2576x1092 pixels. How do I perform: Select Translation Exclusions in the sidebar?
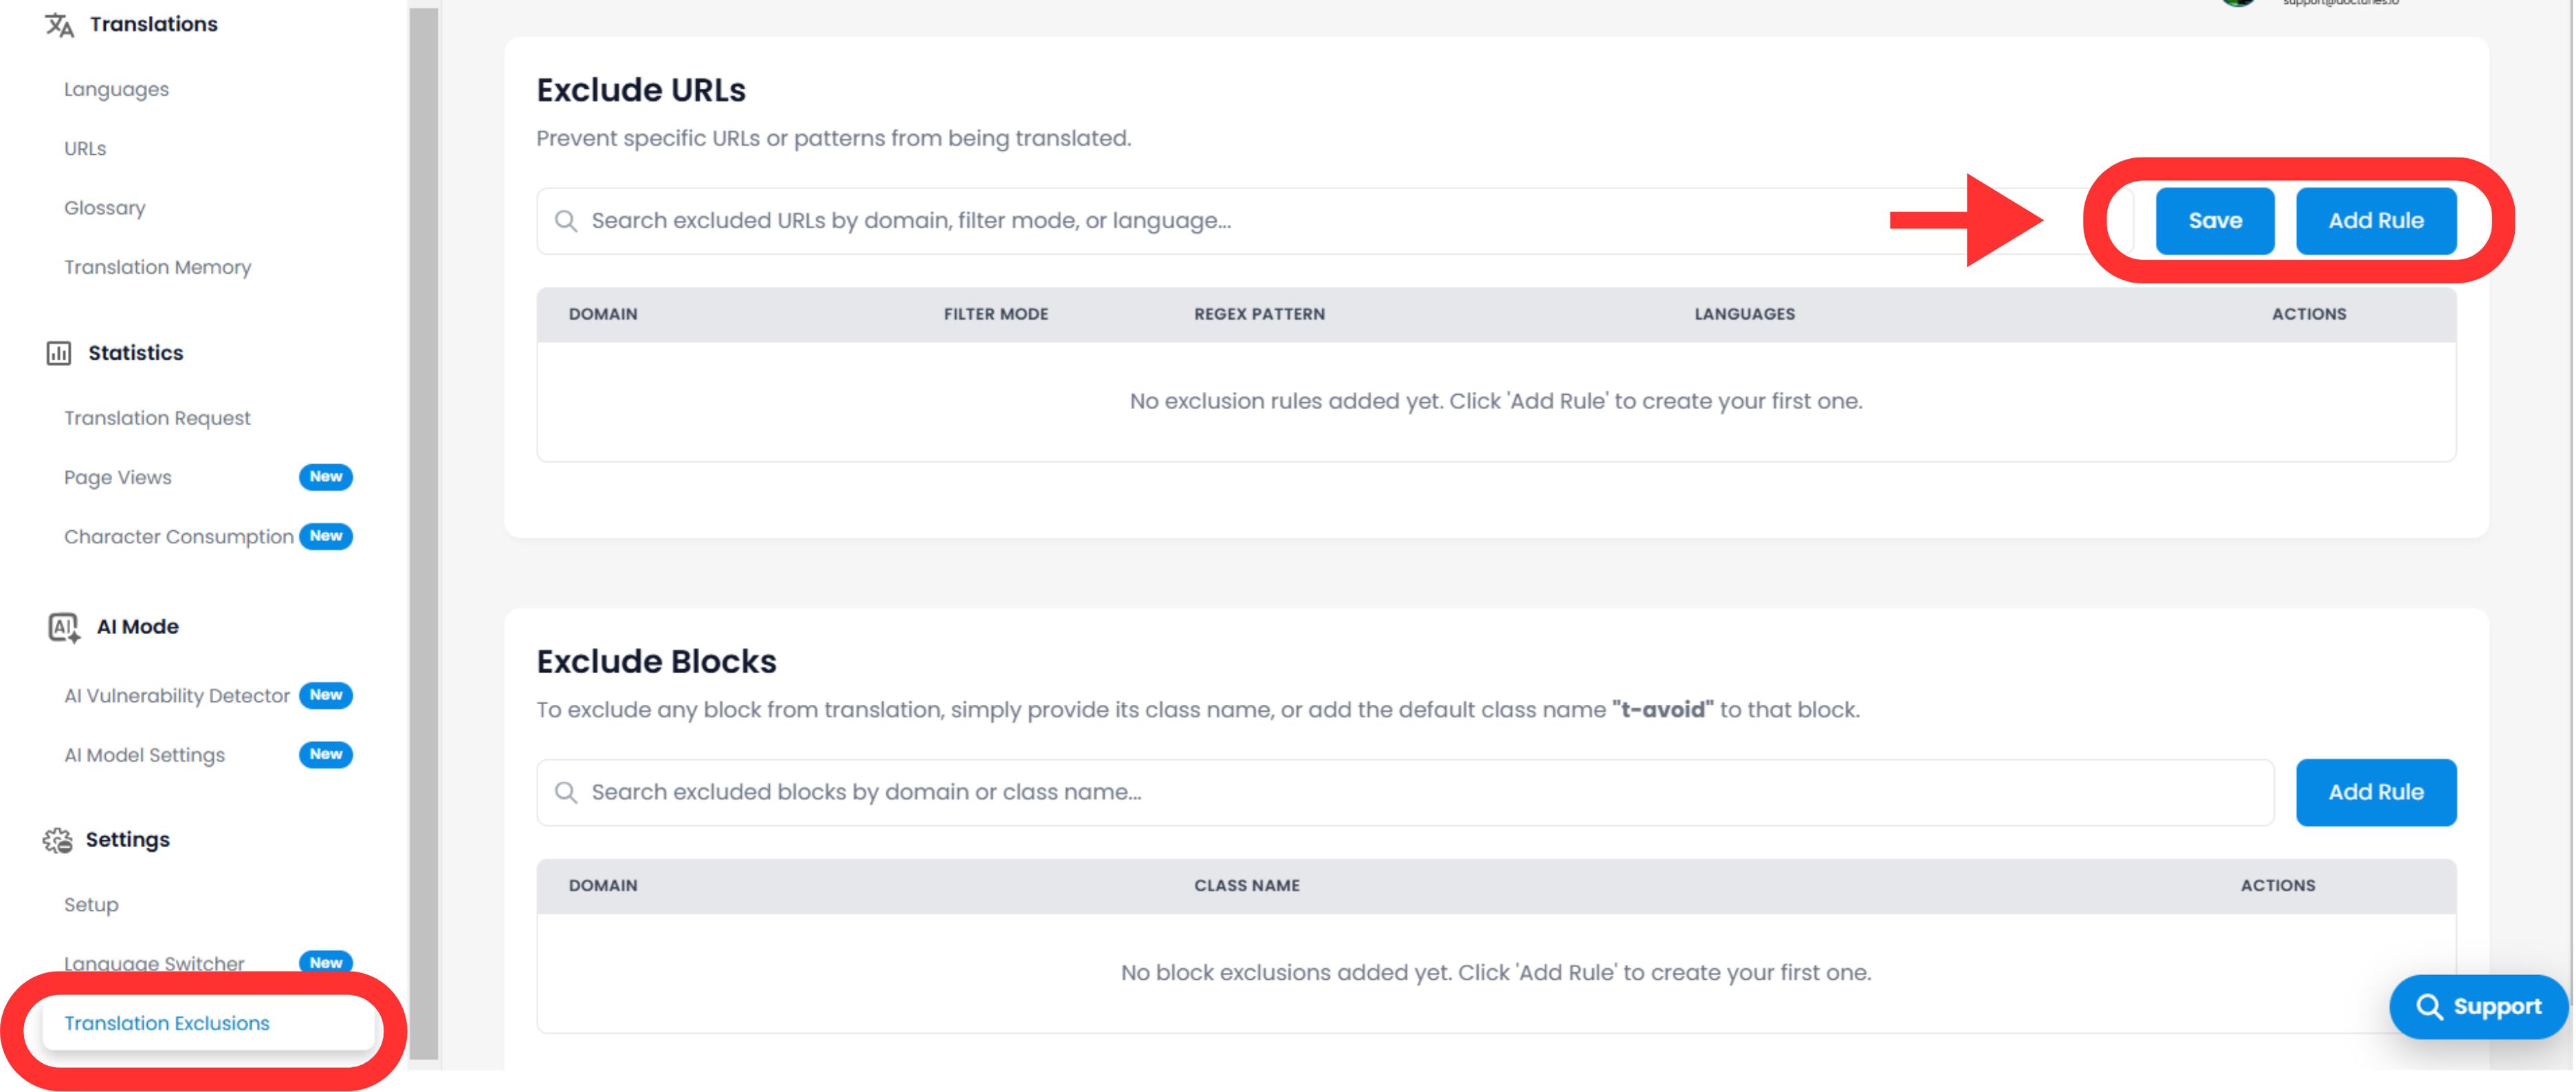point(166,1023)
